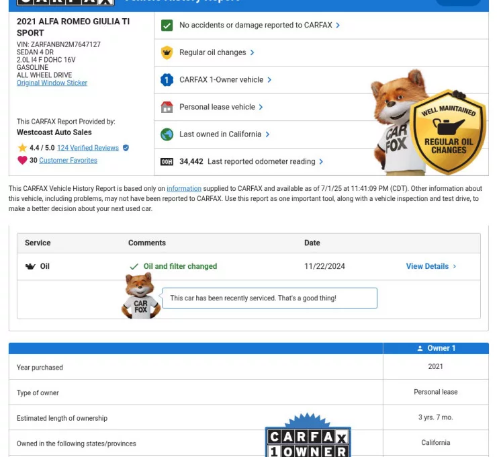Image resolution: width=499 pixels, height=457 pixels.
Task: Expand No accidents or damage reported chevron
Action: tap(338, 26)
